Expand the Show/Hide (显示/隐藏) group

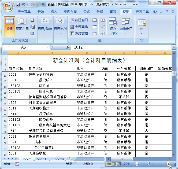[x=45, y=26]
